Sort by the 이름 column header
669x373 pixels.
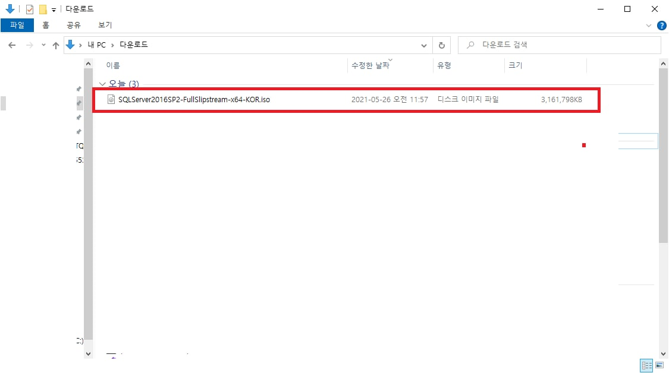point(113,65)
